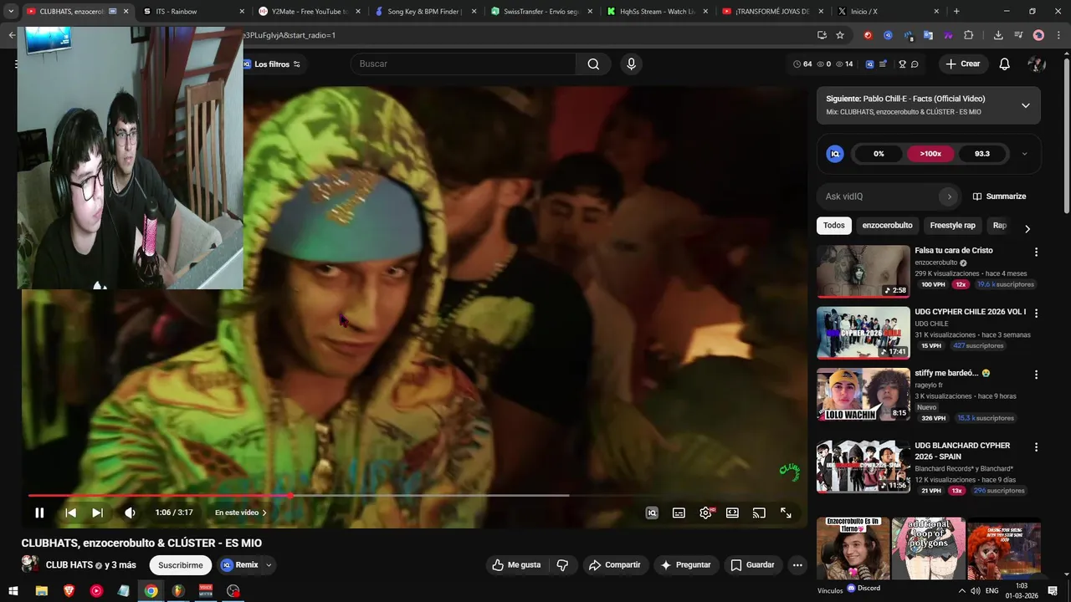
Task: Open 'UDG CYPHER CHILE 2026 VOL I' title link
Action: pyautogui.click(x=970, y=312)
